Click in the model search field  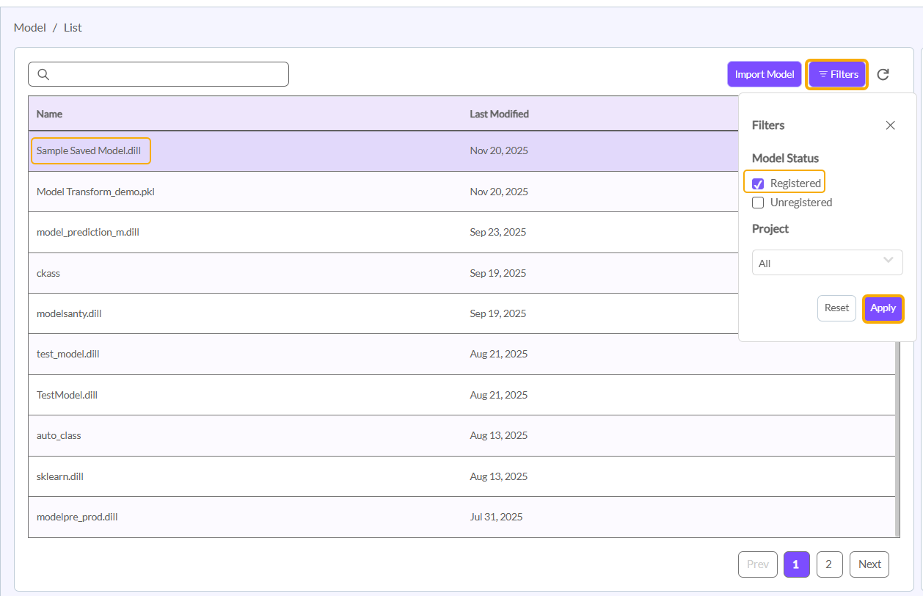click(169, 74)
